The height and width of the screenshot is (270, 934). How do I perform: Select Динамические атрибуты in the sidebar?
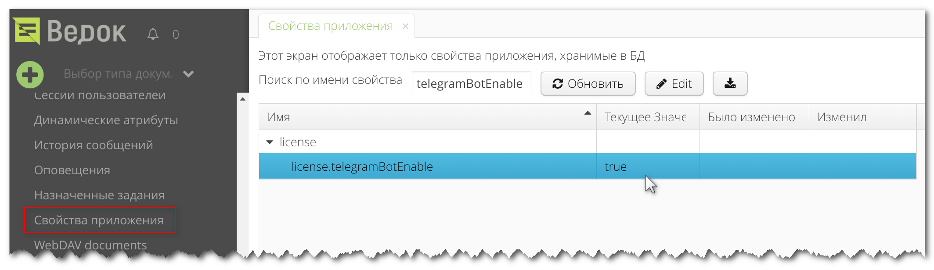(106, 120)
